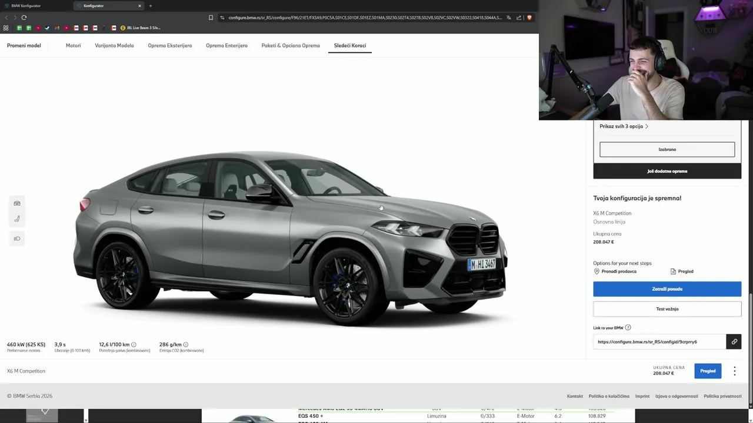This screenshot has height=423, width=753.
Task: Click the dealer location pin icon
Action: tap(597, 271)
